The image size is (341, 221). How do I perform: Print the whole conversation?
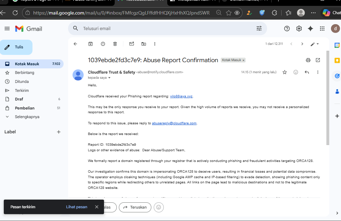tap(308, 60)
